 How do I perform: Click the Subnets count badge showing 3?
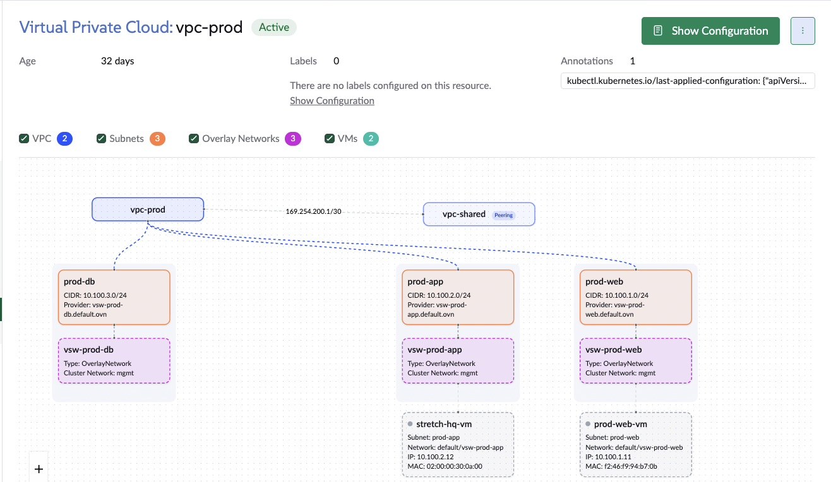(x=157, y=139)
